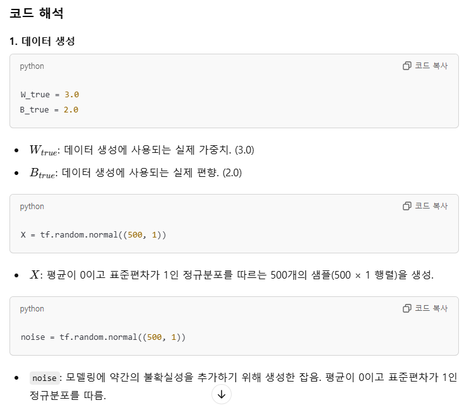Click the 'W_true = 3.0' code line
The image size is (469, 410).
(x=50, y=95)
